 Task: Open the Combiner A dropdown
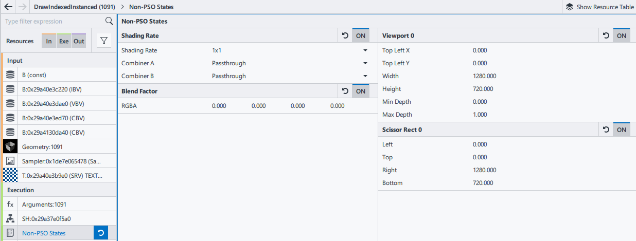365,63
